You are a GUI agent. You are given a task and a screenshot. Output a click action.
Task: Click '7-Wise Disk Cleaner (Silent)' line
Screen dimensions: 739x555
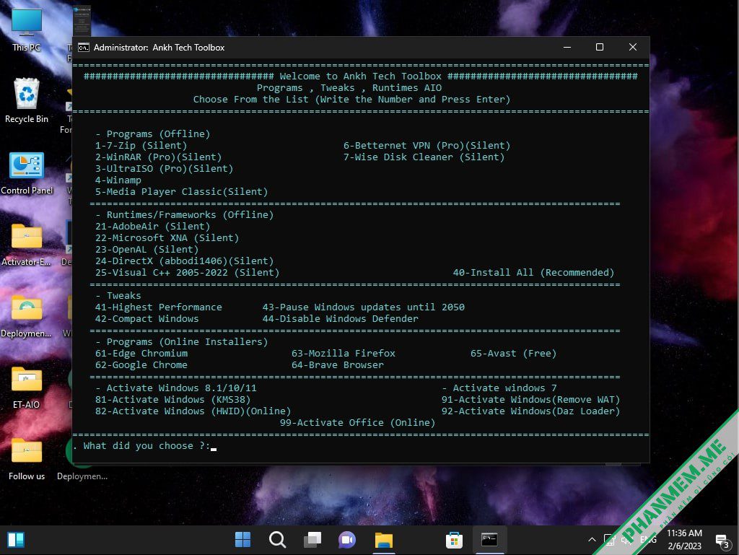point(424,157)
